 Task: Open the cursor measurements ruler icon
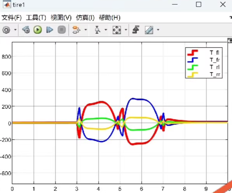coord(149,30)
